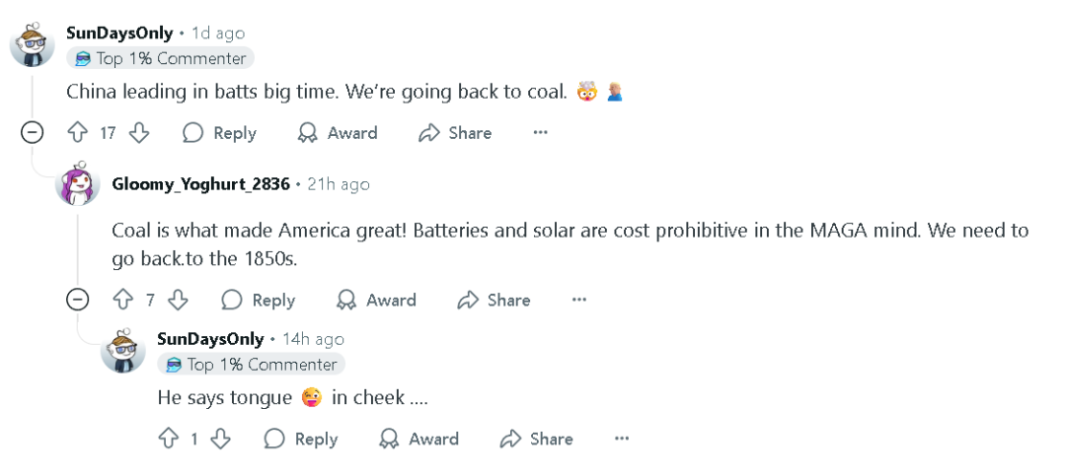Open Gloomy_Yoghurt_2836's purple avatar
The image size is (1066, 476).
point(78,184)
